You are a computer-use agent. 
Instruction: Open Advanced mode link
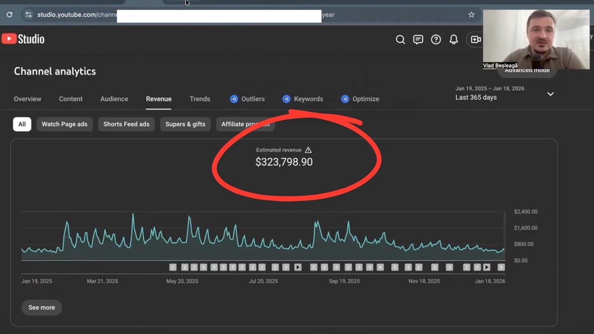coord(527,71)
